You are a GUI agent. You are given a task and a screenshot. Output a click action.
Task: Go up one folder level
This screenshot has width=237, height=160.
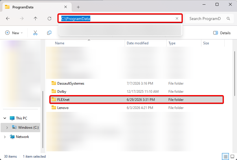point(35,19)
